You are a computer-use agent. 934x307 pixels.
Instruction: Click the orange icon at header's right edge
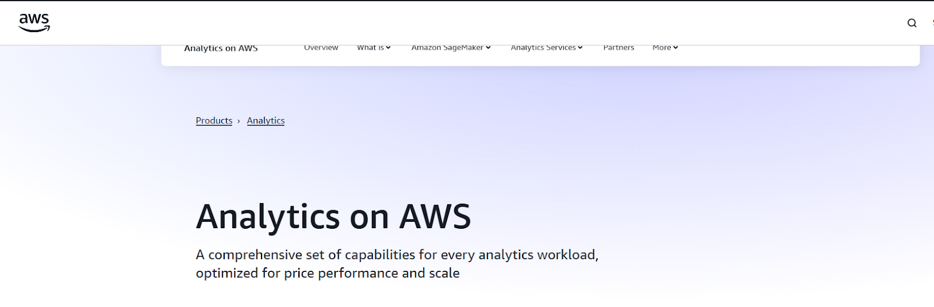click(x=932, y=23)
